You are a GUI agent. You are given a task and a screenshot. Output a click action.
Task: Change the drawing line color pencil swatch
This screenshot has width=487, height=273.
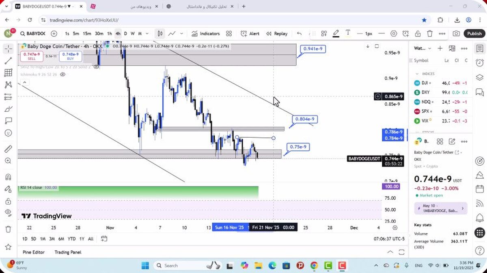pyautogui.click(x=336, y=34)
